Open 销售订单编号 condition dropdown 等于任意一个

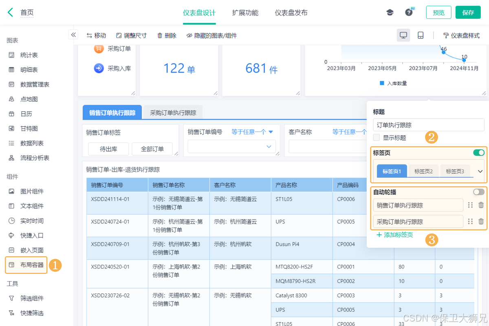click(x=252, y=132)
